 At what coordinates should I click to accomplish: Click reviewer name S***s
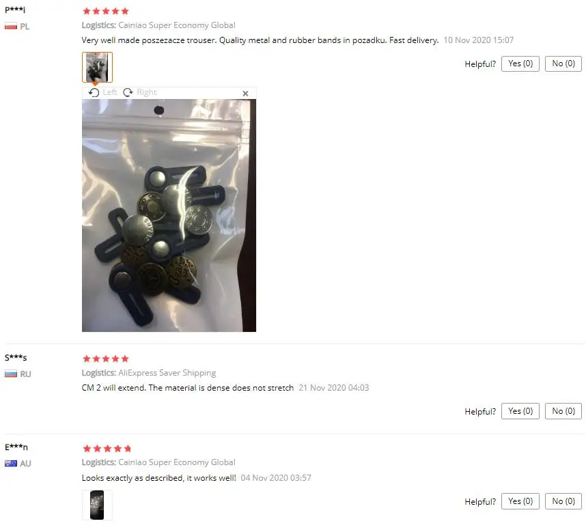click(x=16, y=358)
